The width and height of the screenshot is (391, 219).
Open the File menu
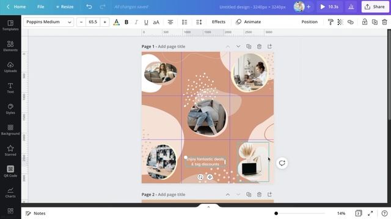[41, 7]
